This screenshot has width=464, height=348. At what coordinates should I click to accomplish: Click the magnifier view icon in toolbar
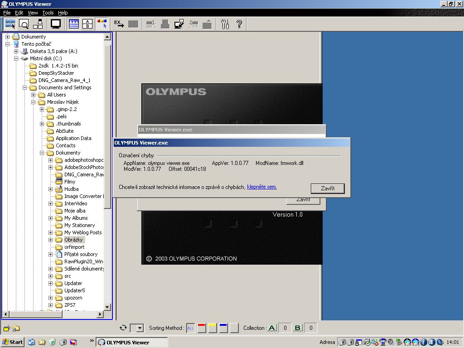(24, 24)
